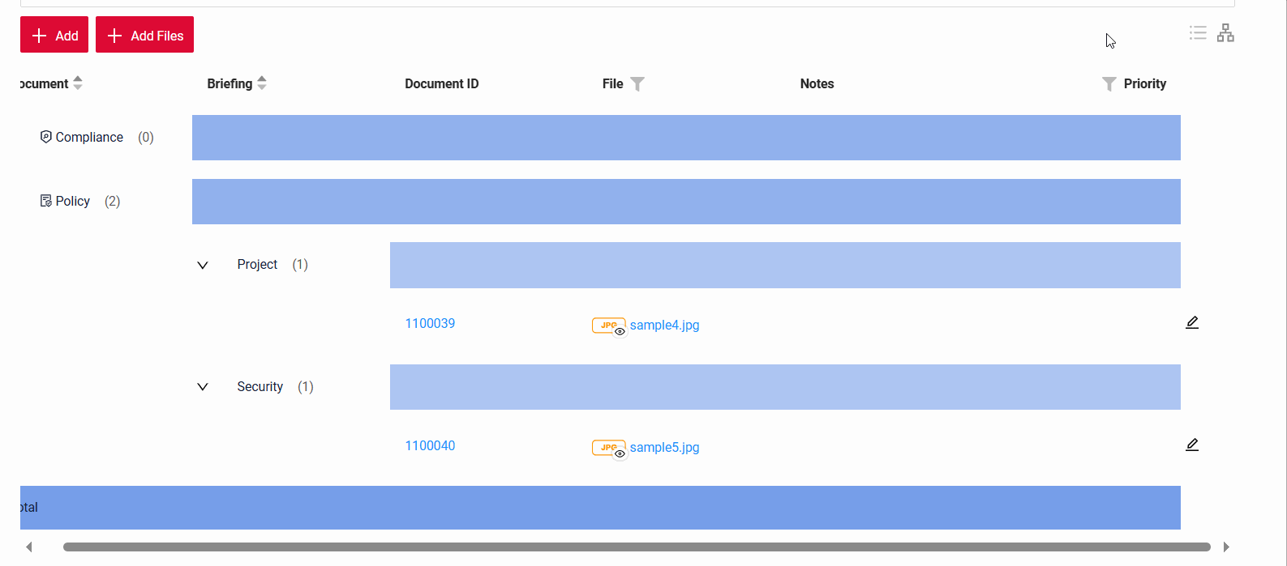Edit the sample4.jpg row with pencil icon

(1191, 323)
